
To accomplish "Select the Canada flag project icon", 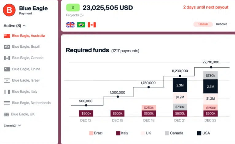I will [92, 25].
